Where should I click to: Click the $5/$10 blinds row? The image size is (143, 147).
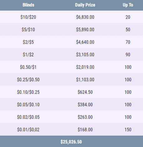[x=71, y=30]
